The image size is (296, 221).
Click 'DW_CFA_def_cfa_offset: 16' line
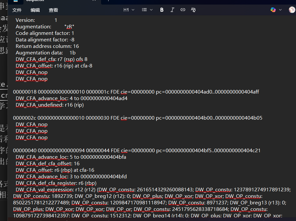coord(48,164)
